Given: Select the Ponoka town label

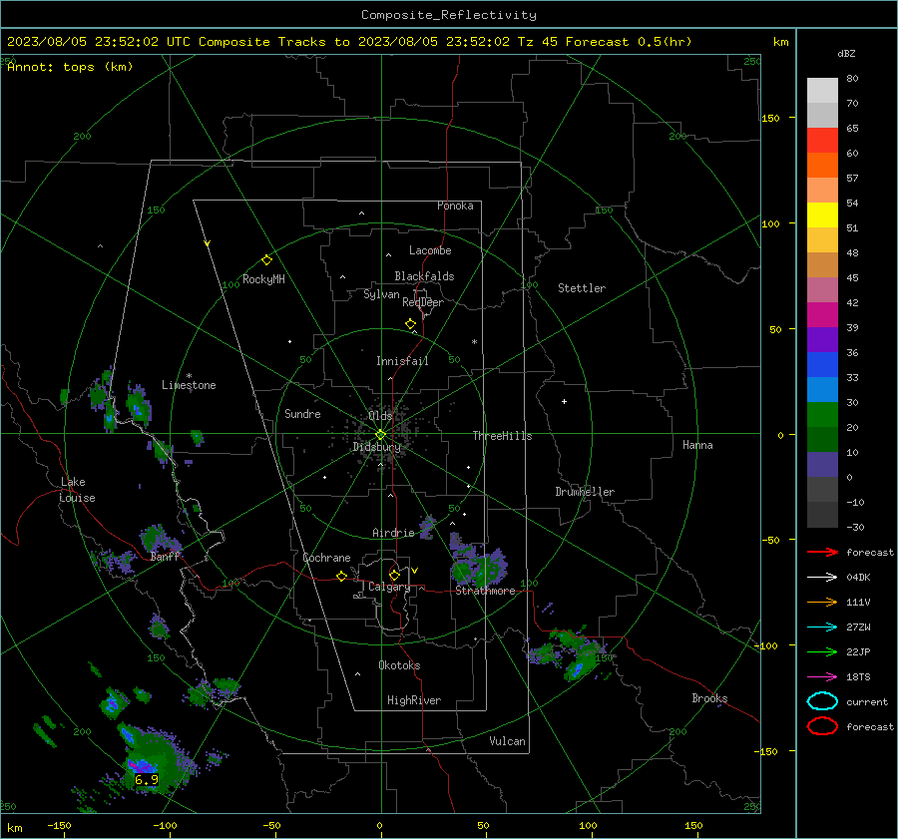Looking at the screenshot, I should click(x=455, y=206).
